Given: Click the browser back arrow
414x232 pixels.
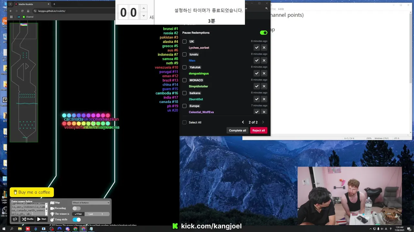Looking at the screenshot, I should click(11, 11).
